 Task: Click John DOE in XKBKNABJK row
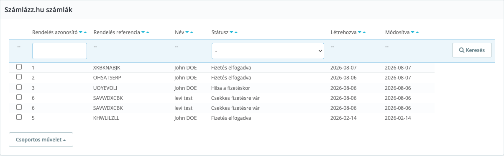186,67
